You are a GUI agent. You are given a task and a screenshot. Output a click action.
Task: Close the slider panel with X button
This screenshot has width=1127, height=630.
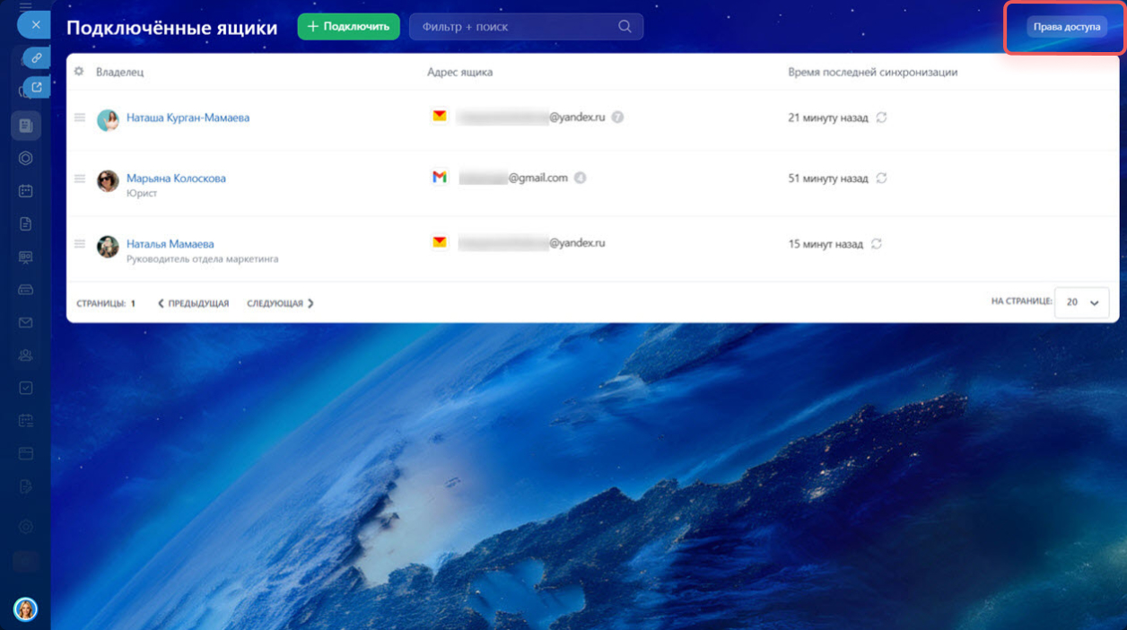click(36, 25)
